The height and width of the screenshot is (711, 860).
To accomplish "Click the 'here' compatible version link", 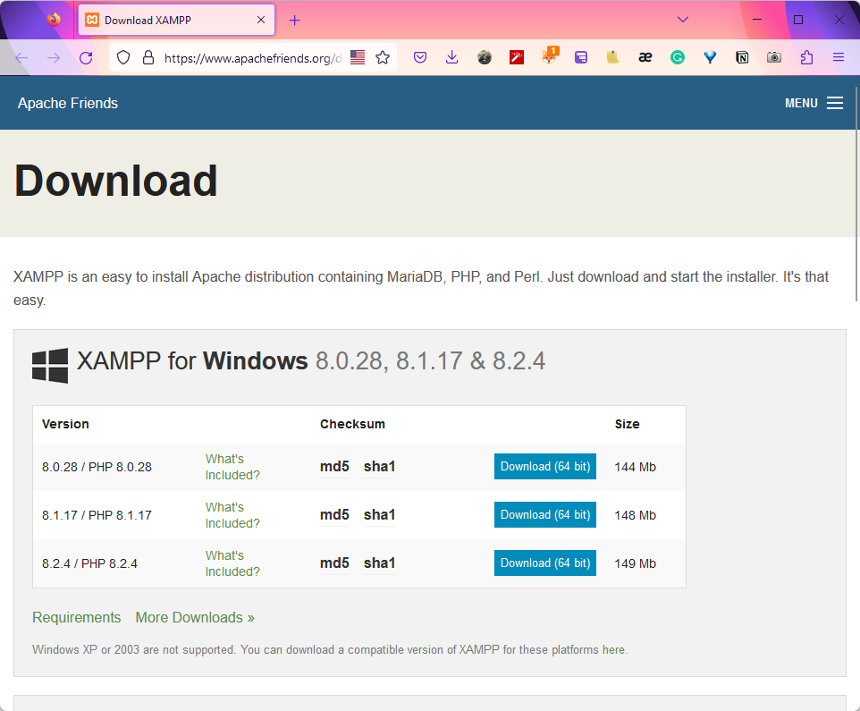I will tap(613, 649).
